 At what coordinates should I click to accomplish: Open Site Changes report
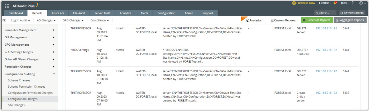click(x=16, y=105)
